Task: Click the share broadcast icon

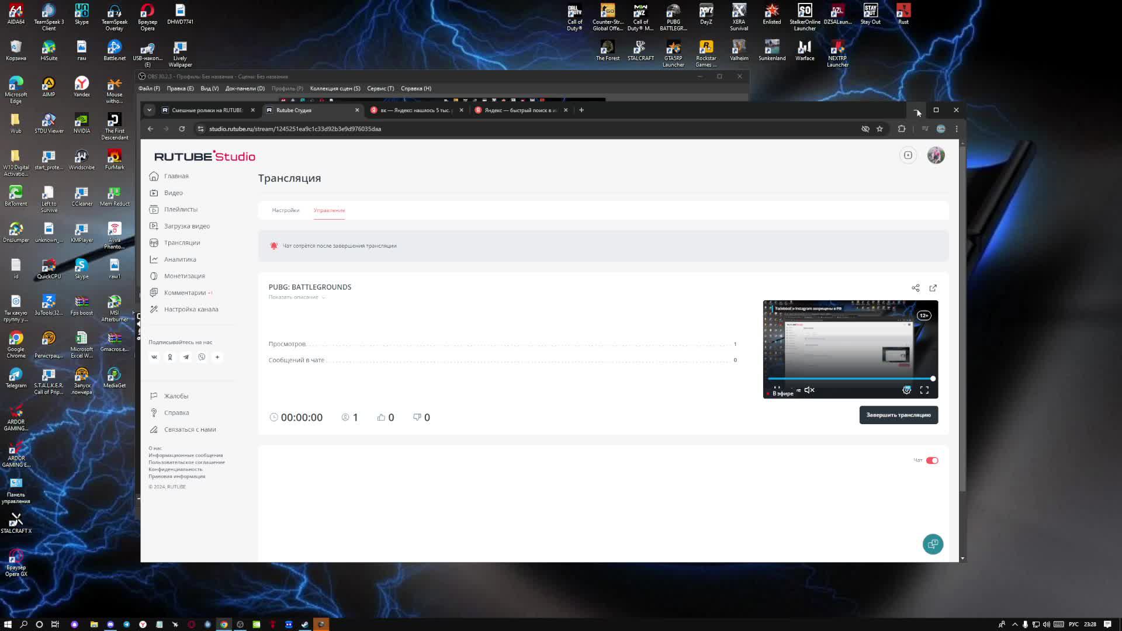Action: (916, 288)
